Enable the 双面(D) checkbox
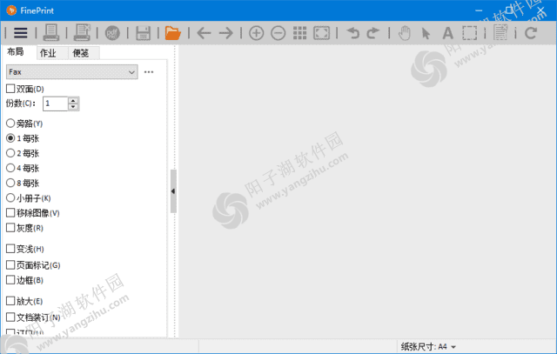The width and height of the screenshot is (557, 354). point(10,89)
